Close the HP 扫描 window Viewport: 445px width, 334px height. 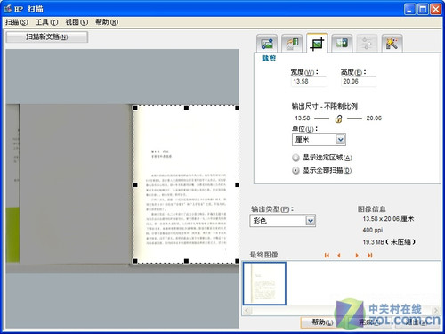pyautogui.click(x=436, y=9)
